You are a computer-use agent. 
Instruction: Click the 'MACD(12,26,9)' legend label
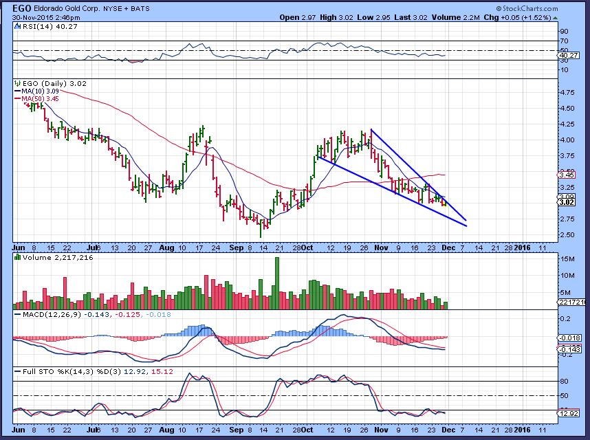point(52,314)
